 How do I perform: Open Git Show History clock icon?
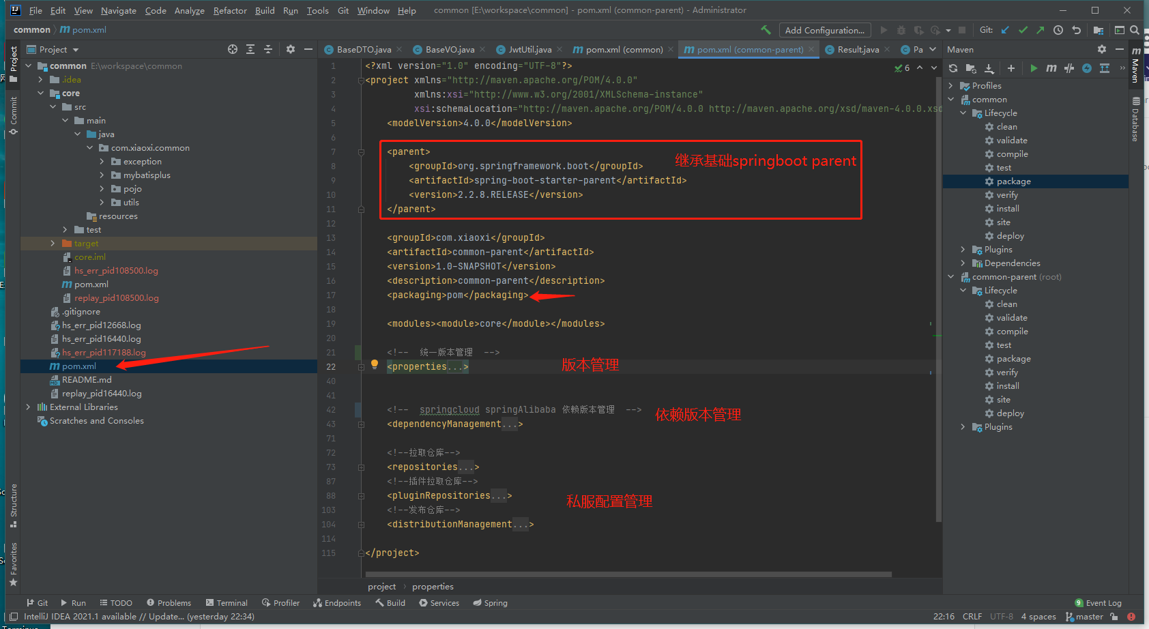1058,30
